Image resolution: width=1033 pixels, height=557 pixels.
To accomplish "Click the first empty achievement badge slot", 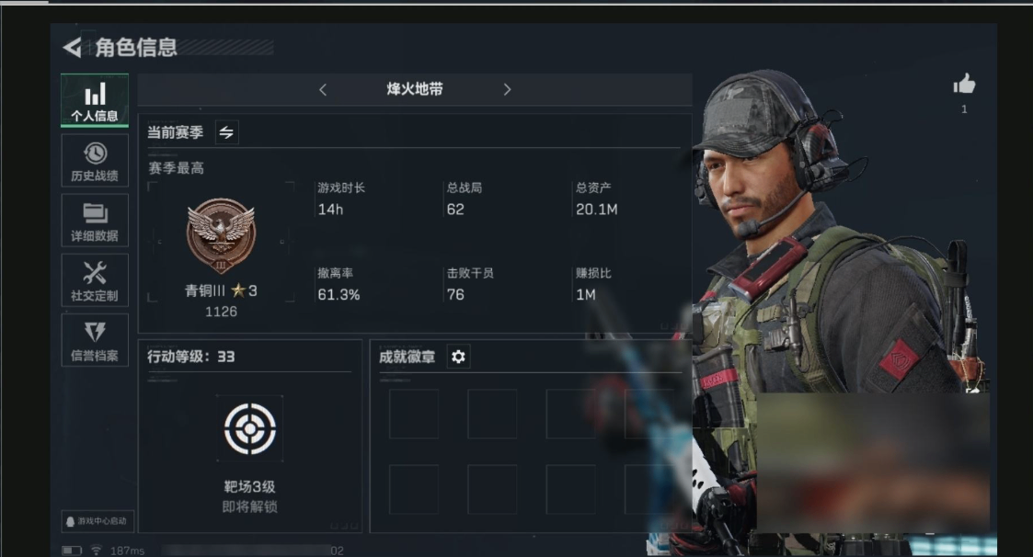I will [x=414, y=414].
